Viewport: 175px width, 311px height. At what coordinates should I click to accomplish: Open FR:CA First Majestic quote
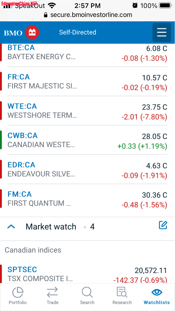[19, 77]
